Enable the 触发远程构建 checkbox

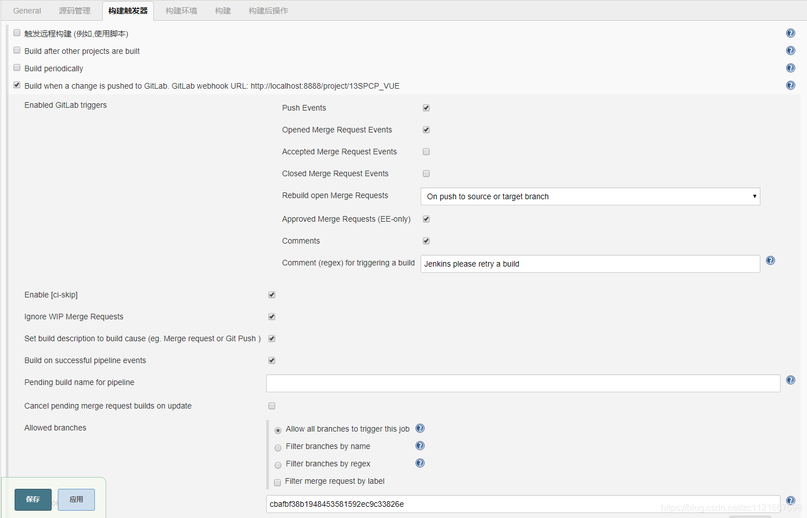tap(17, 33)
